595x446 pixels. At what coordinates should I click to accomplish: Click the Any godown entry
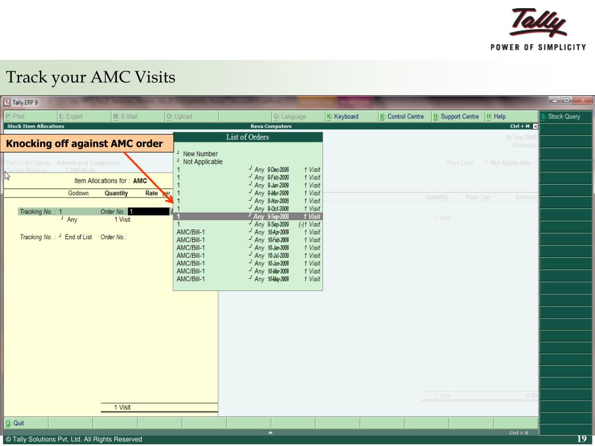click(72, 220)
